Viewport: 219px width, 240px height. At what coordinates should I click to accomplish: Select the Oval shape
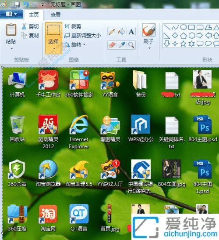[184, 27]
